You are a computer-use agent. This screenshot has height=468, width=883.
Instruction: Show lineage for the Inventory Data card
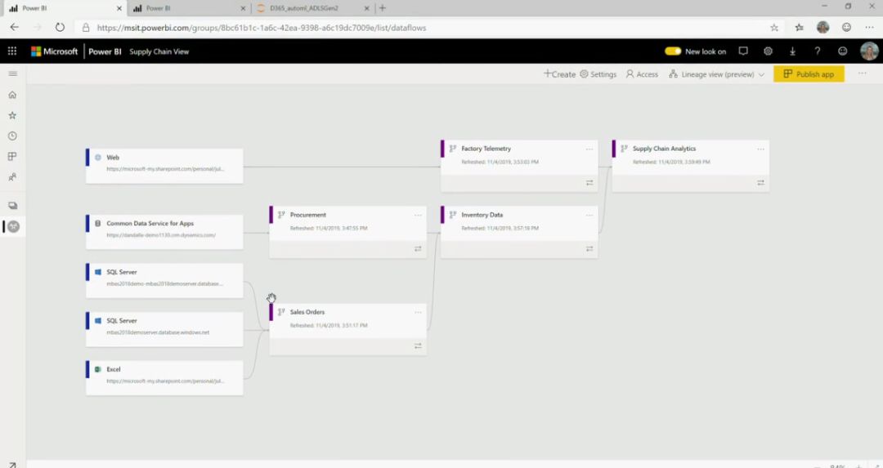589,248
